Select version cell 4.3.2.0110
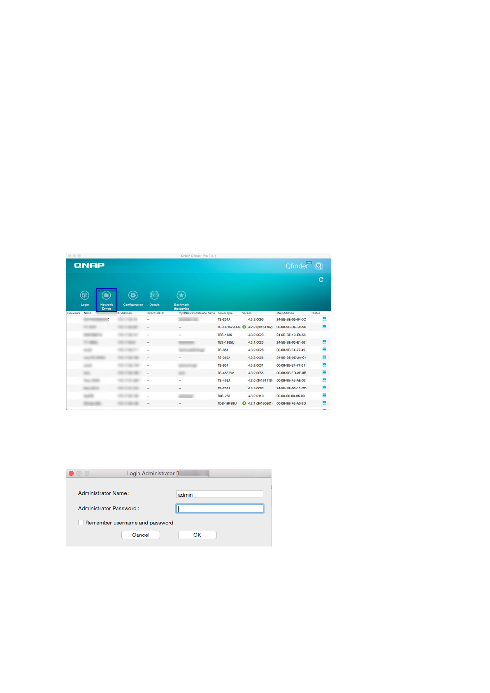This screenshot has width=490, height=693. pos(256,396)
